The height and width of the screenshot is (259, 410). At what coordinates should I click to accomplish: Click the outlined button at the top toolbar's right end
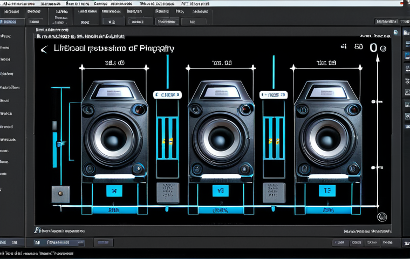pyautogui.click(x=386, y=22)
